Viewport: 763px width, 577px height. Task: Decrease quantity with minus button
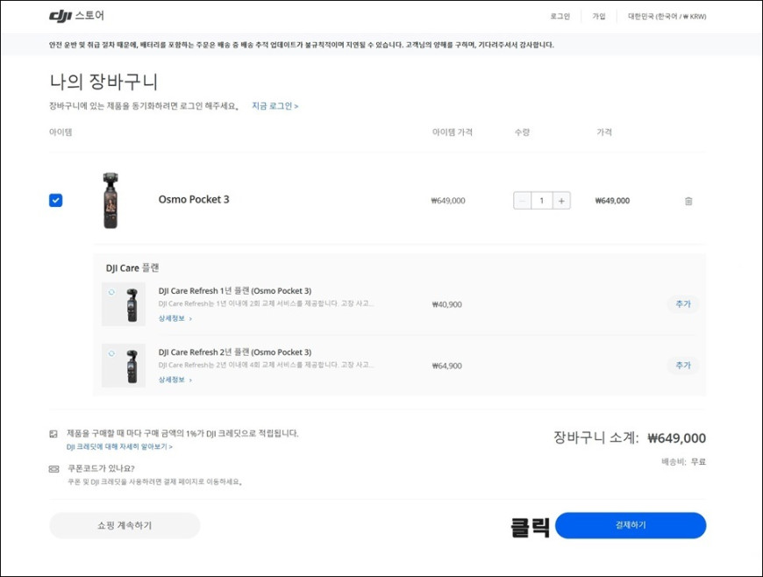[x=523, y=201]
